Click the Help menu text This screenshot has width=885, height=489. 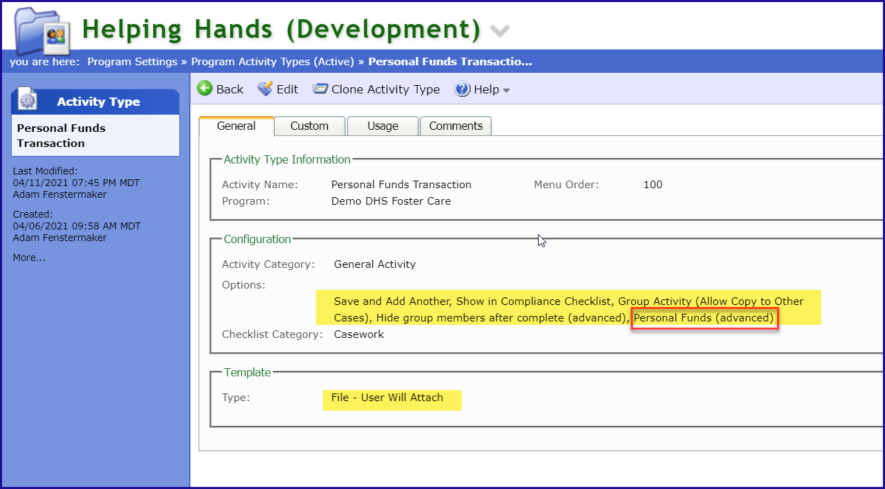coord(486,89)
